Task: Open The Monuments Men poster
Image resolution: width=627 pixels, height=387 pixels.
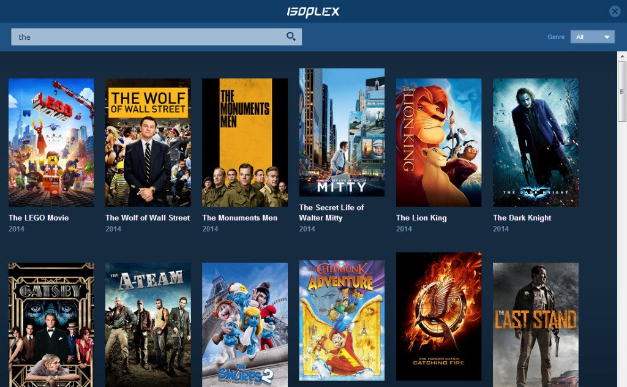Action: click(x=245, y=142)
